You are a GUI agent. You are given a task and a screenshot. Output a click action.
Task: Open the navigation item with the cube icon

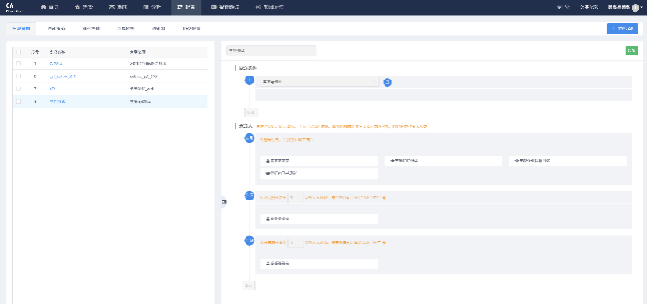(x=118, y=8)
